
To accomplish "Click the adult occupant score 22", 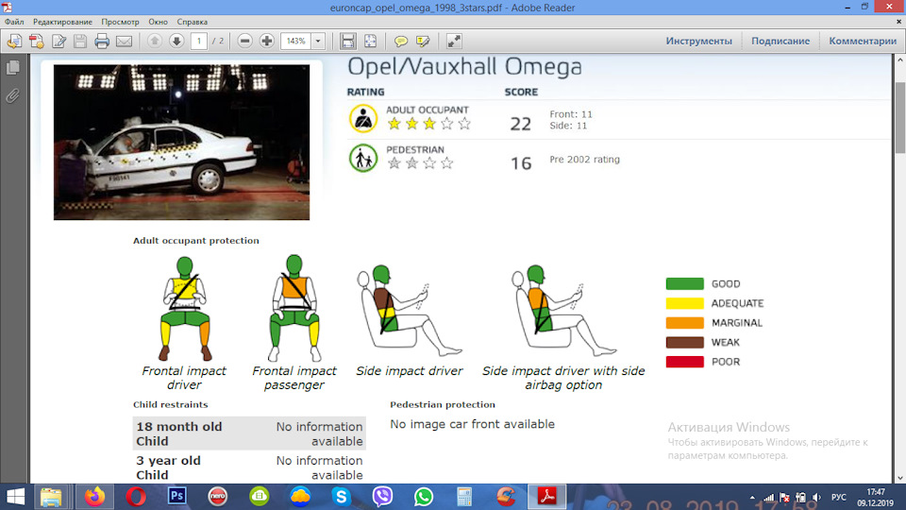I will 521,124.
